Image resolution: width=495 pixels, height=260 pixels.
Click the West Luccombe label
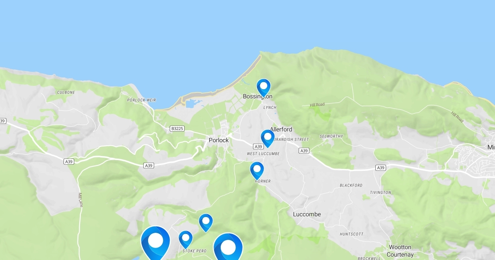(263, 154)
